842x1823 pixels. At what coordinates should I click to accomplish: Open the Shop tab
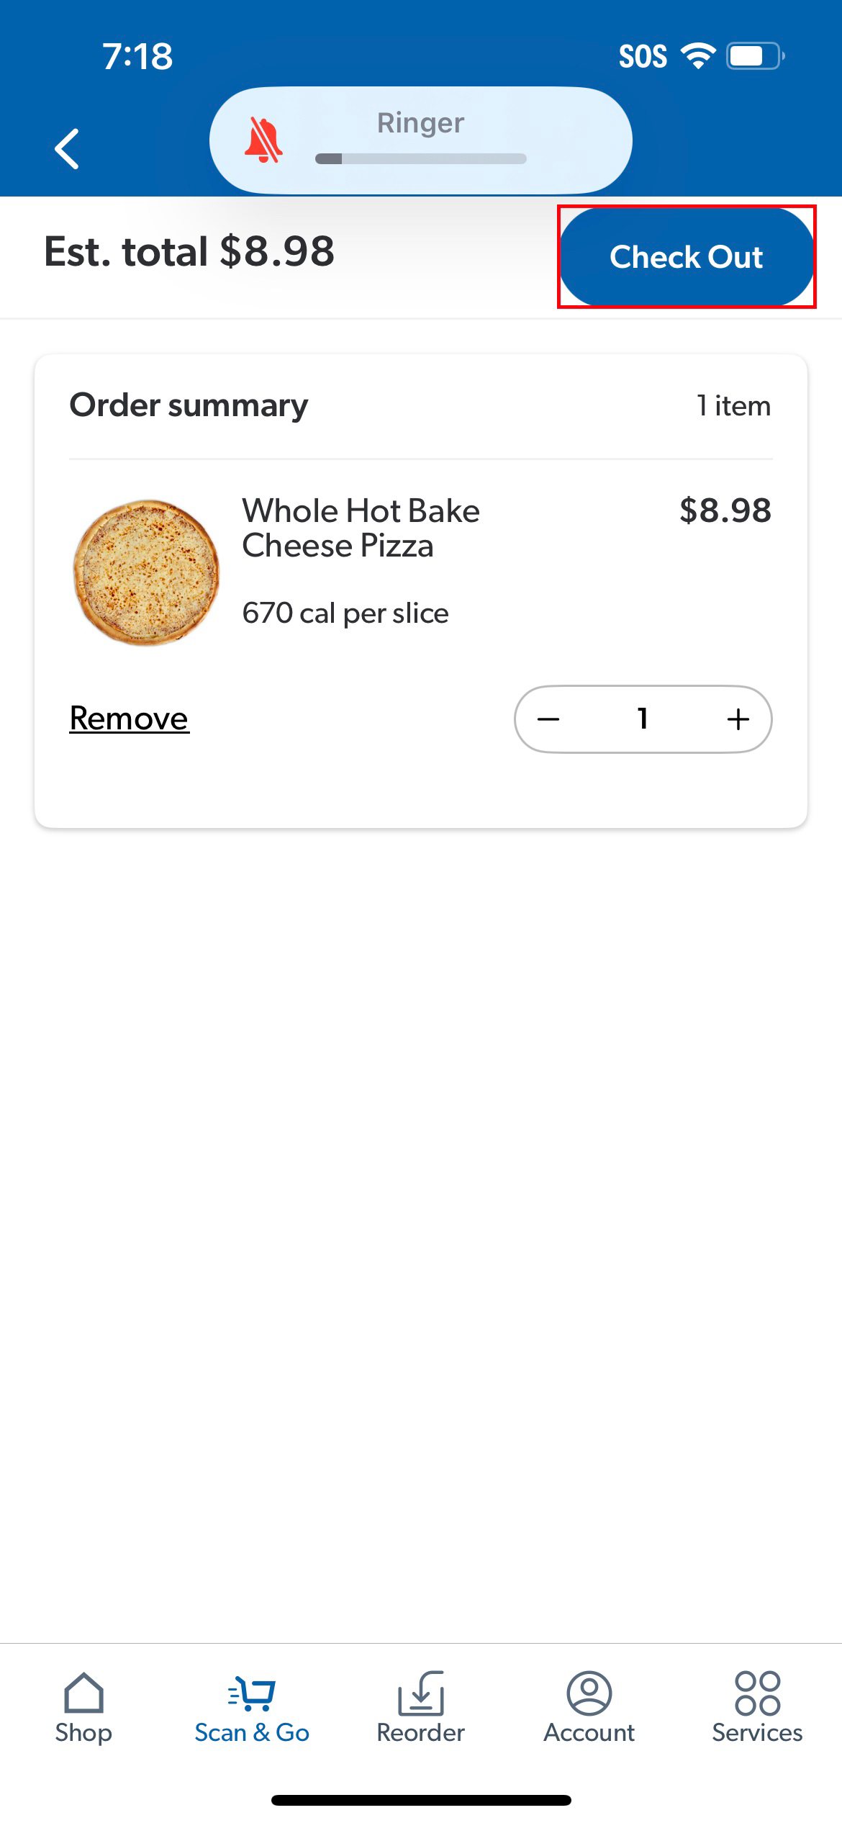tap(83, 1708)
